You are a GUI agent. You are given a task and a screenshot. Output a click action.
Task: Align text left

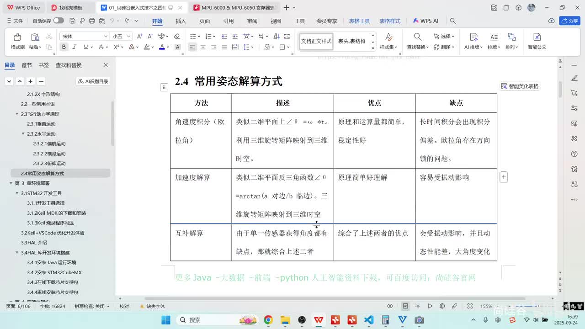pos(192,47)
